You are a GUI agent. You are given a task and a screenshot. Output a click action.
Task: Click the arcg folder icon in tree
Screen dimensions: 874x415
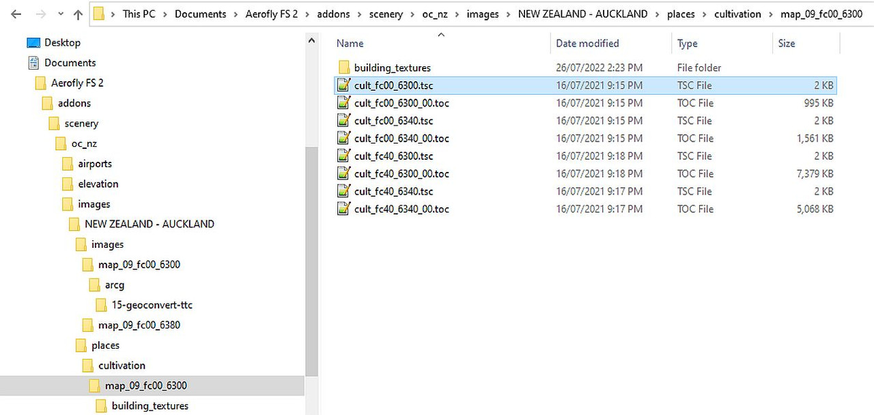[x=94, y=285]
